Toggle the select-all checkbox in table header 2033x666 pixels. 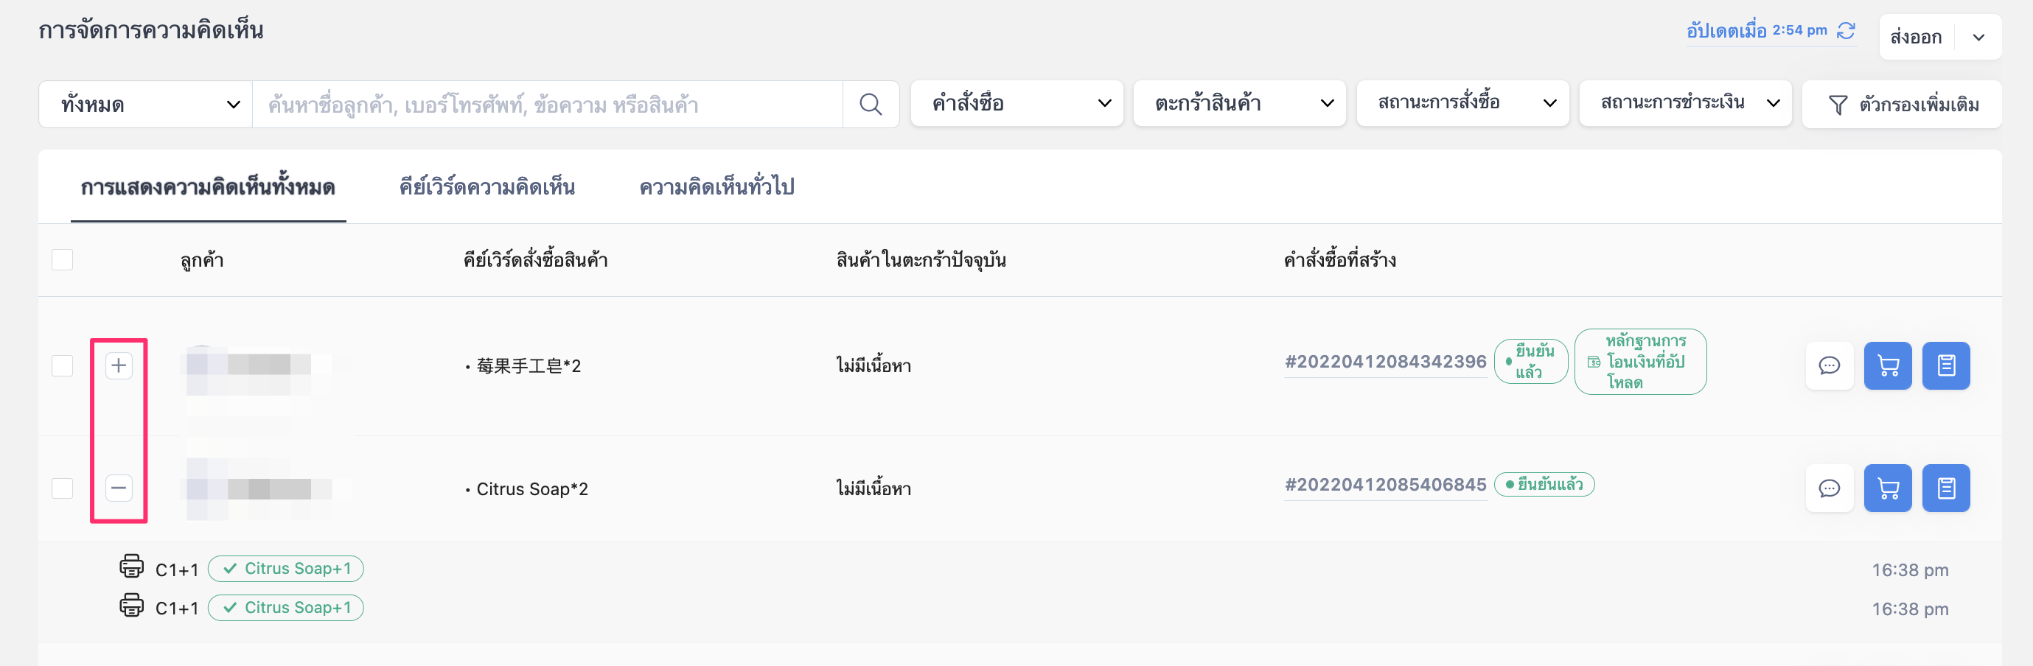point(63,259)
